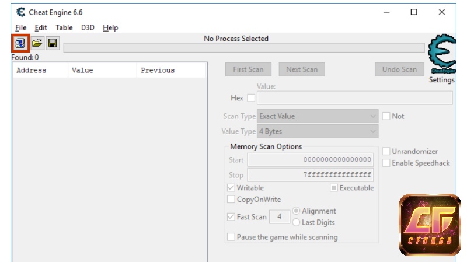Image resolution: width=467 pixels, height=262 pixels.
Task: Open the Edit menu
Action: coord(41,27)
